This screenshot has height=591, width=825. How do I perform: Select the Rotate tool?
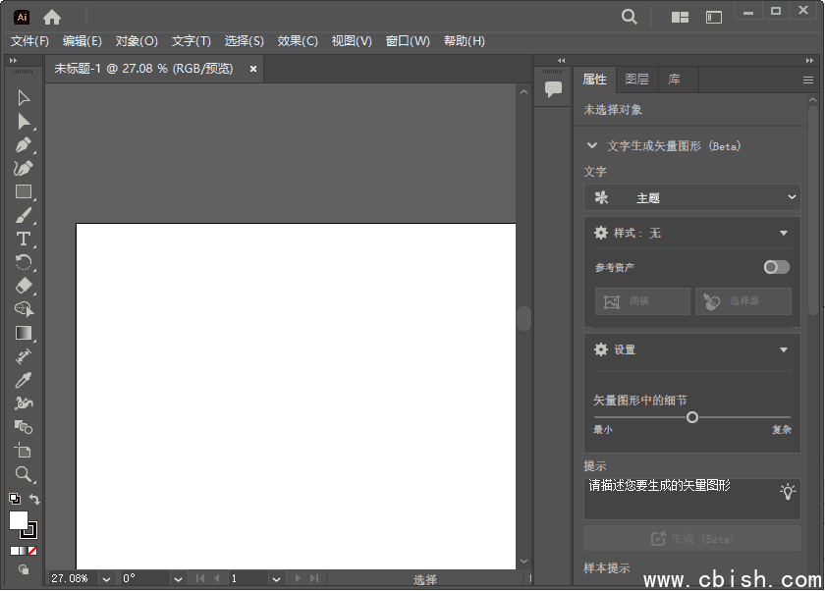click(x=24, y=262)
